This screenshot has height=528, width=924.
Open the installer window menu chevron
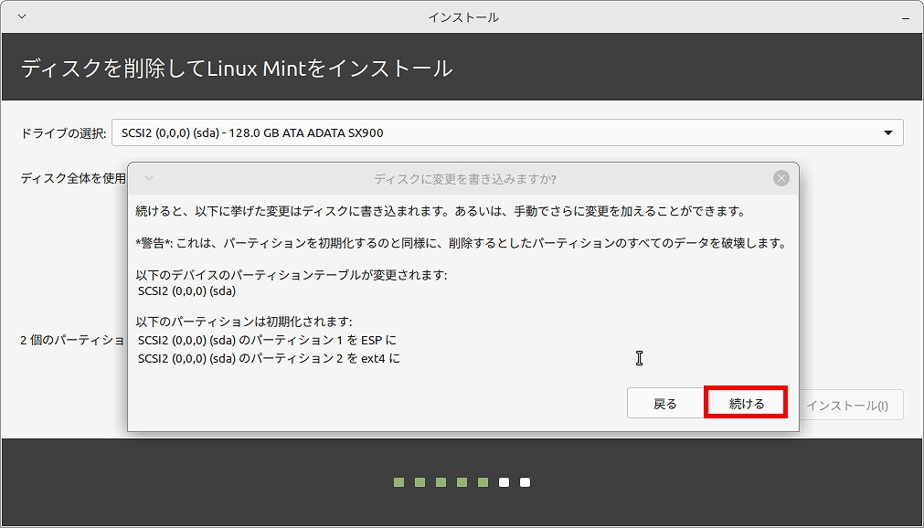(22, 16)
